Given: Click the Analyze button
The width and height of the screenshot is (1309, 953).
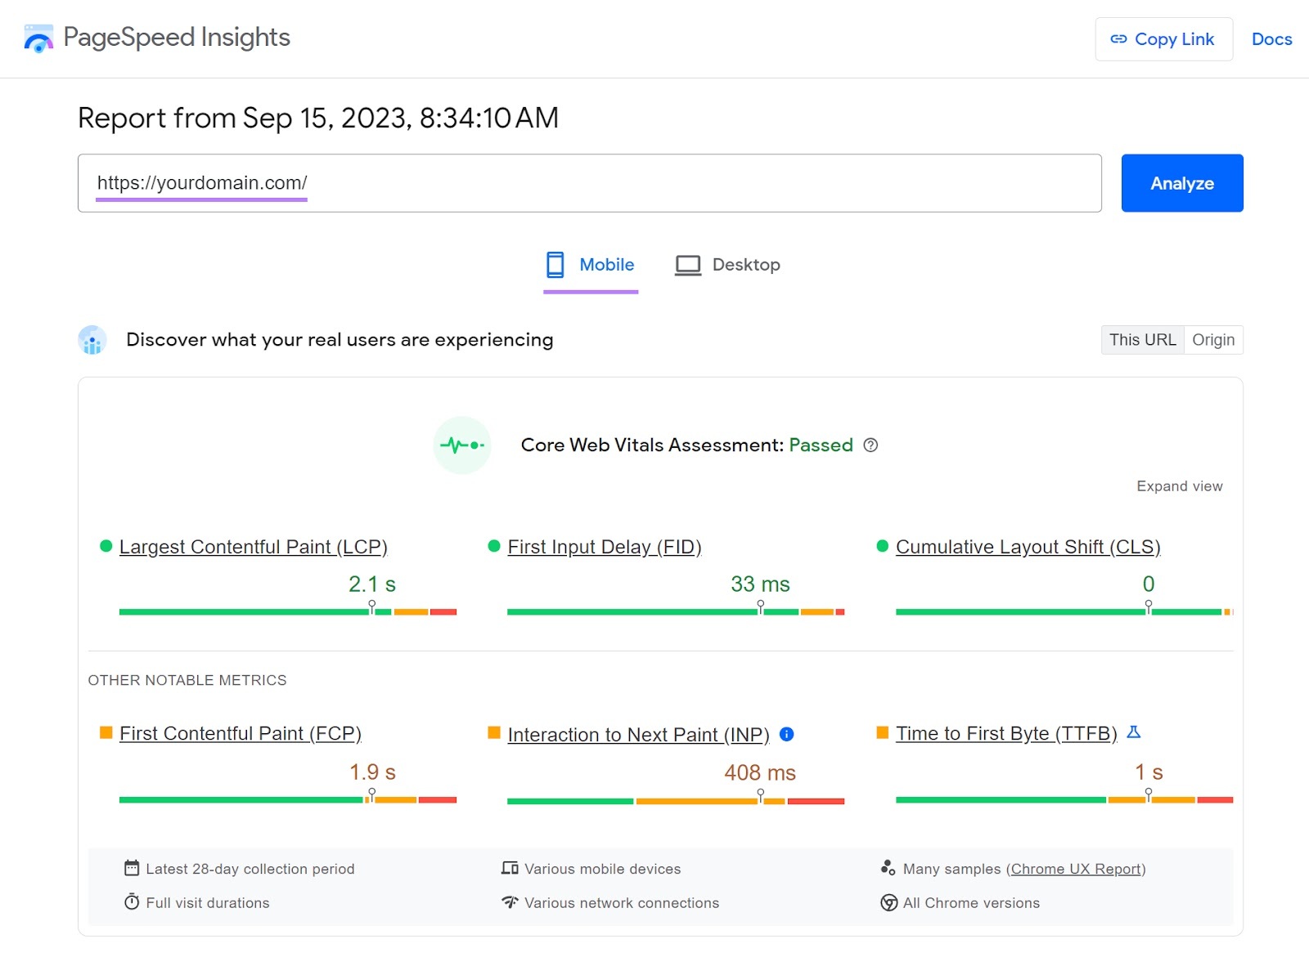Looking at the screenshot, I should coord(1182,183).
